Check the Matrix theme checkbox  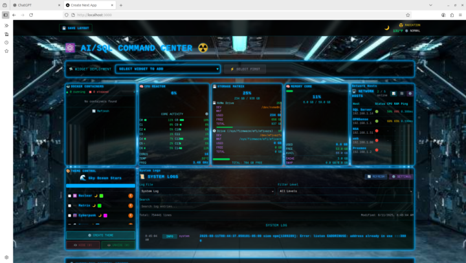(x=69, y=205)
